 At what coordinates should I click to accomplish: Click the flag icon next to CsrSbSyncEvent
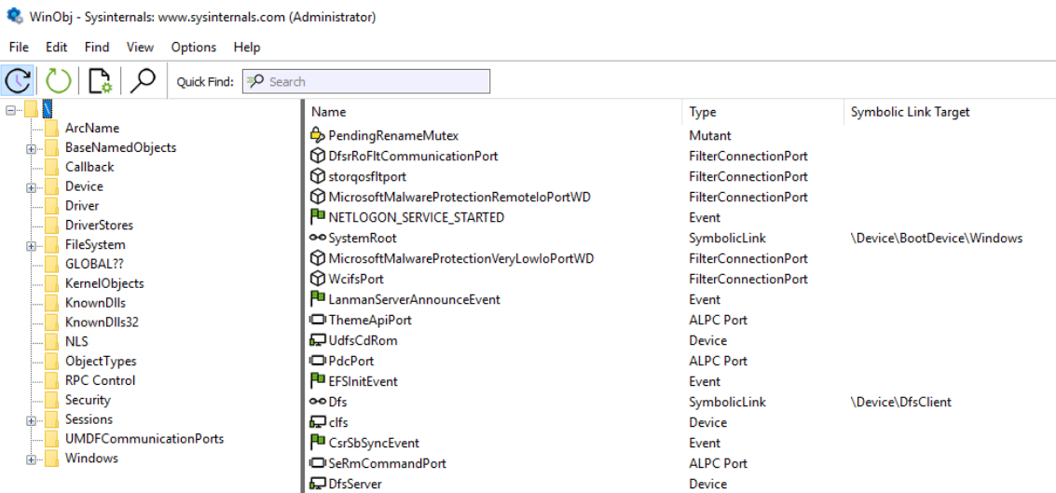[x=317, y=443]
